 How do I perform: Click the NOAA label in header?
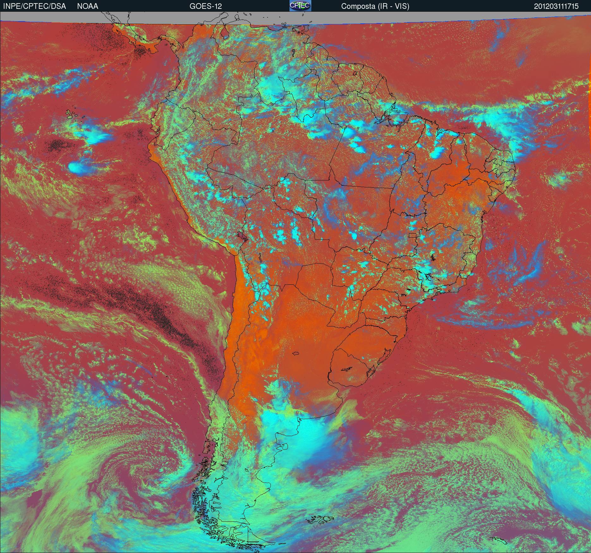pyautogui.click(x=88, y=6)
